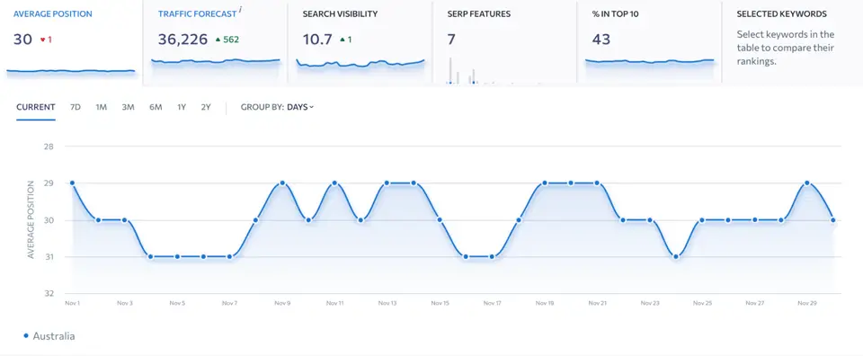The image size is (863, 356).
Task: Click the green up arrow in Search Visibility
Action: pos(343,40)
